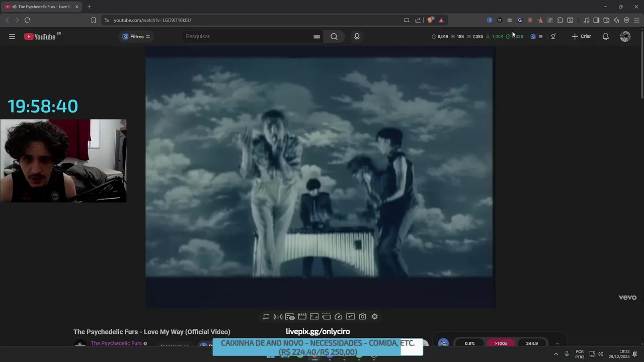The width and height of the screenshot is (644, 362).
Task: Toggle the theater-crop dashed rectangle icon
Action: click(326, 316)
